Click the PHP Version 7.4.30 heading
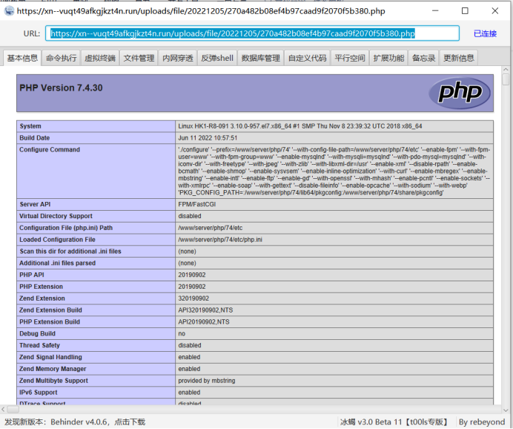The height and width of the screenshot is (429, 513). [61, 88]
